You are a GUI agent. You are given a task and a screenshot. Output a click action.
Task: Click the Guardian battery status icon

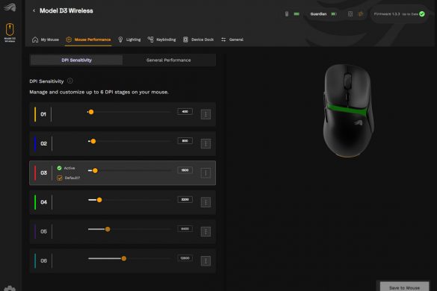pos(333,14)
